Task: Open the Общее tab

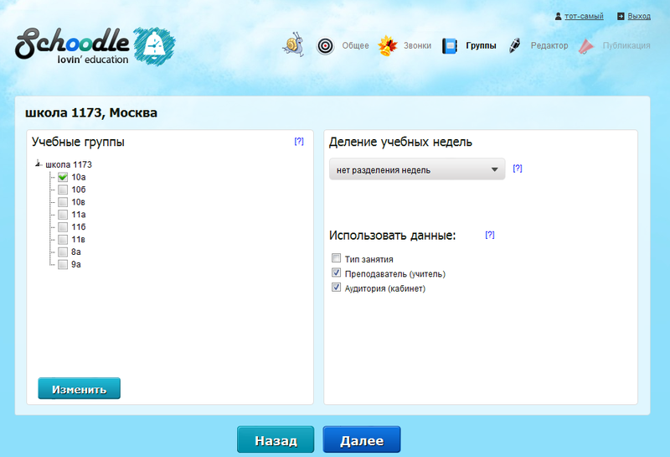Action: click(355, 45)
